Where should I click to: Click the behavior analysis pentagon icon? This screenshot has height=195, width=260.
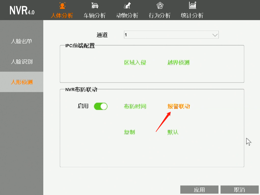pyautogui.click(x=160, y=6)
